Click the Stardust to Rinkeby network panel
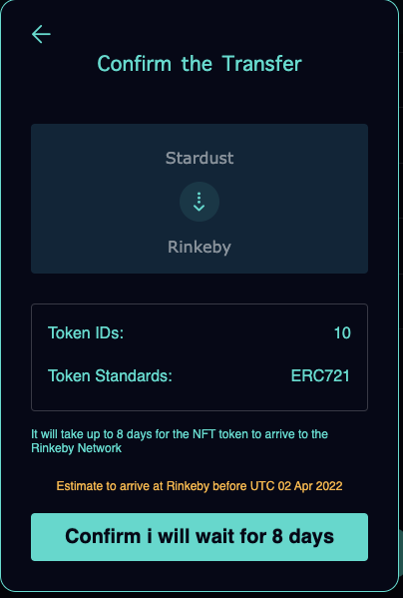 coord(200,199)
